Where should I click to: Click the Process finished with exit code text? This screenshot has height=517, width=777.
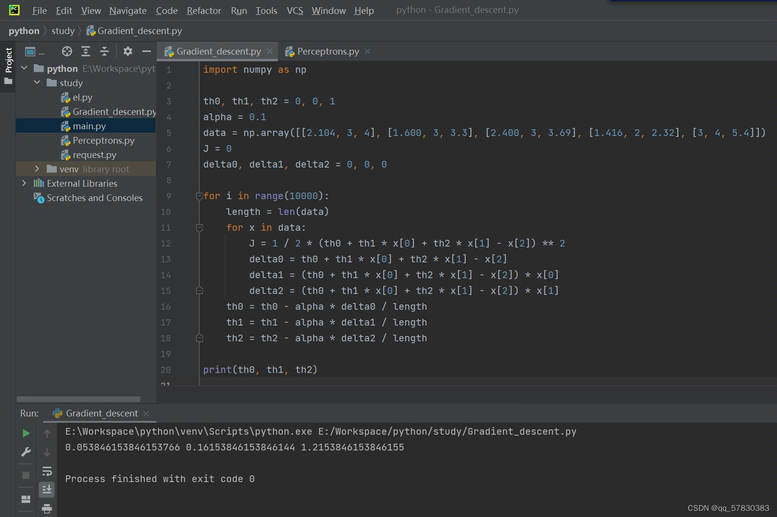(x=160, y=479)
